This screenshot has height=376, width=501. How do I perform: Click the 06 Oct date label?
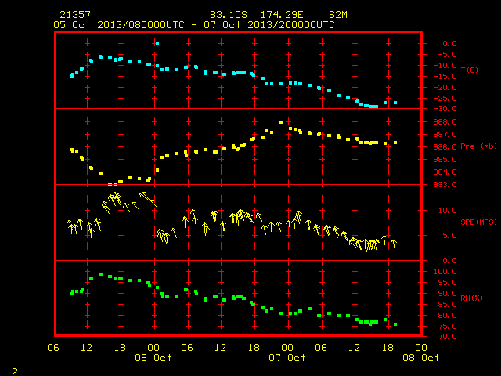(x=153, y=357)
